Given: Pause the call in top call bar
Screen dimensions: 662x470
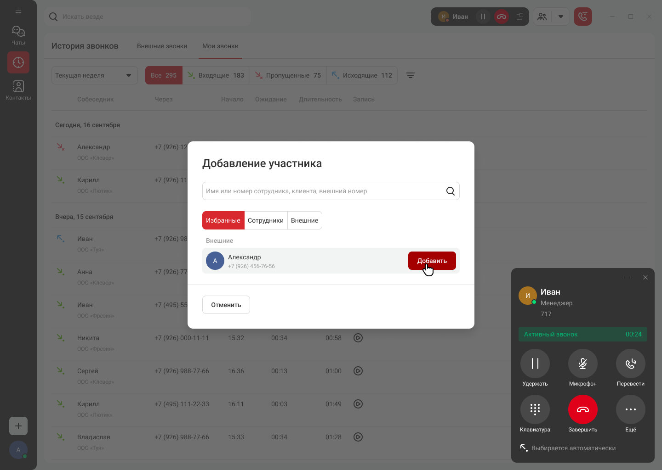Looking at the screenshot, I should pyautogui.click(x=483, y=17).
